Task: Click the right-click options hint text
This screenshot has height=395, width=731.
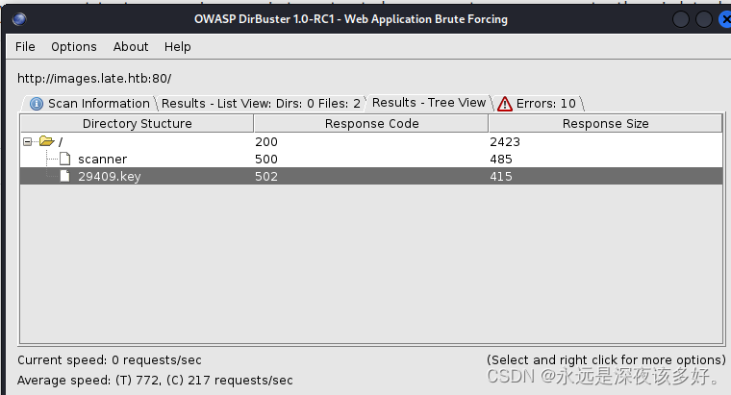Action: (606, 360)
